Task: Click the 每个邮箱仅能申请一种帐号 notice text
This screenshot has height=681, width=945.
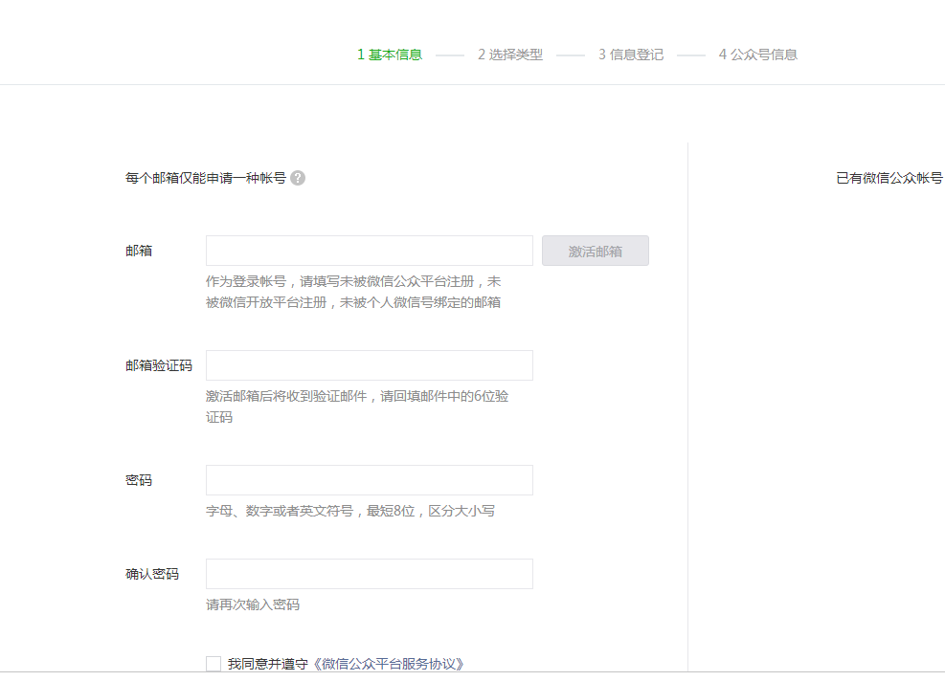Action: (x=205, y=178)
